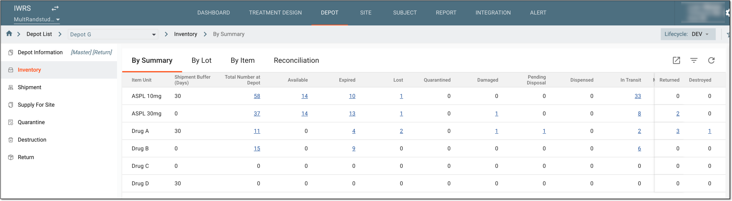Click the Supply For Site icon
Image resolution: width=732 pixels, height=201 pixels.
pos(11,105)
